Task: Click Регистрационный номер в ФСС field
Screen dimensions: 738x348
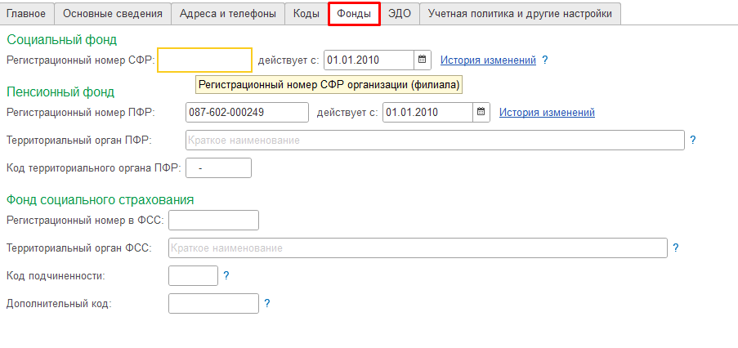Action: (213, 220)
